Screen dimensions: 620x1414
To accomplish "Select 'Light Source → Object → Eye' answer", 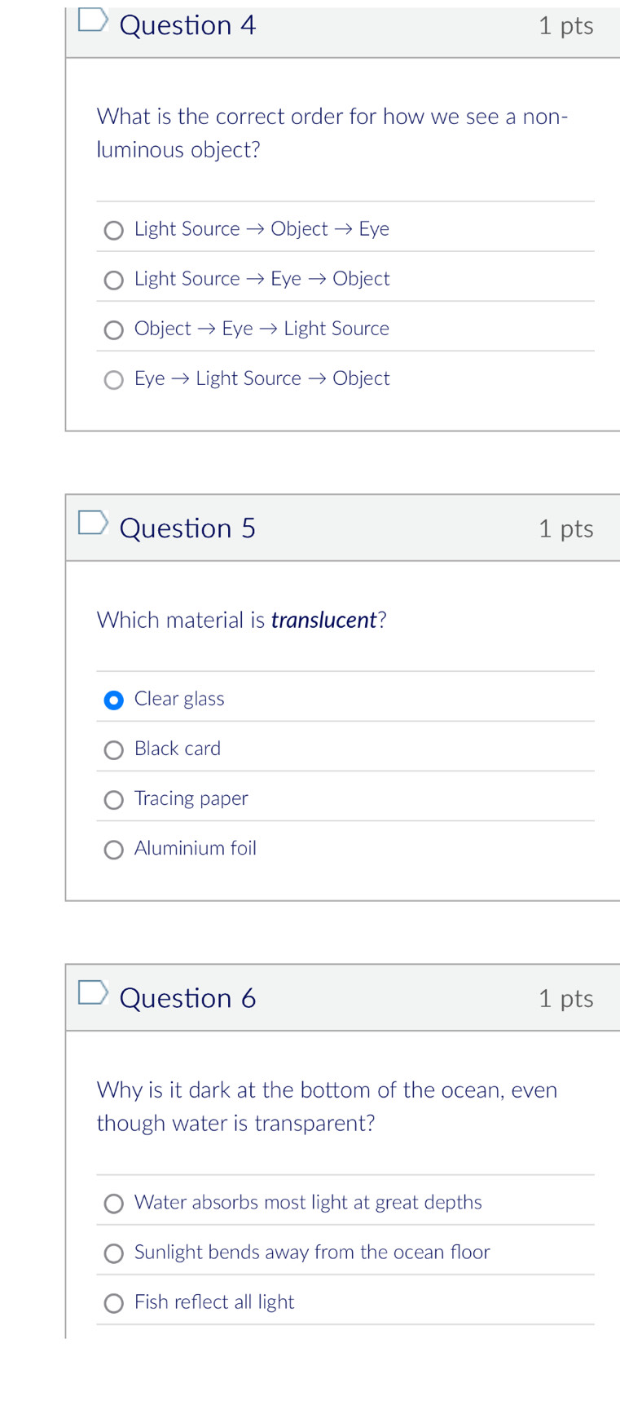I will tap(114, 231).
